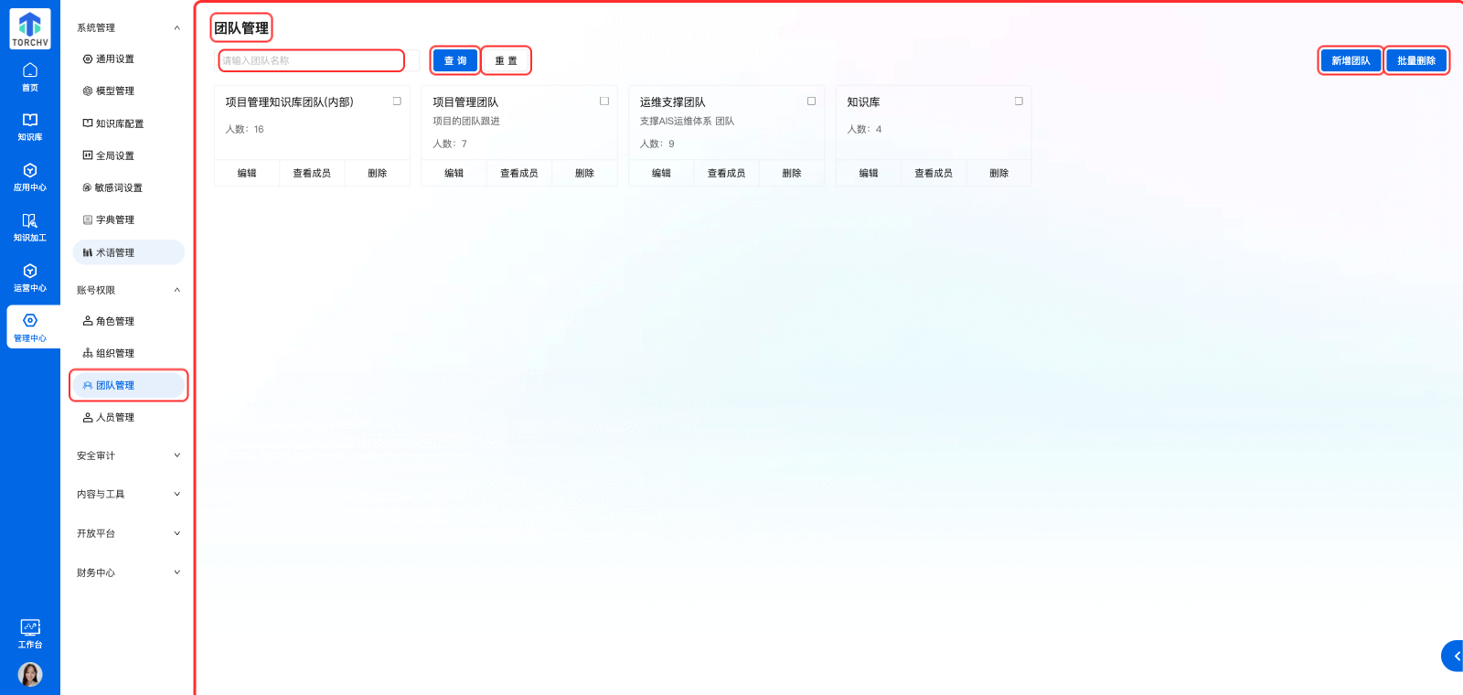Open 工作台 workbench icon
The width and height of the screenshot is (1463, 695).
point(30,627)
